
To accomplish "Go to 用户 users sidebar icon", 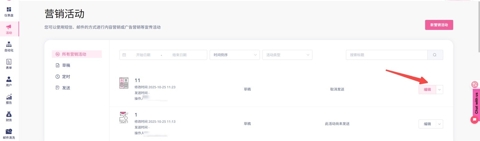I will point(9,81).
